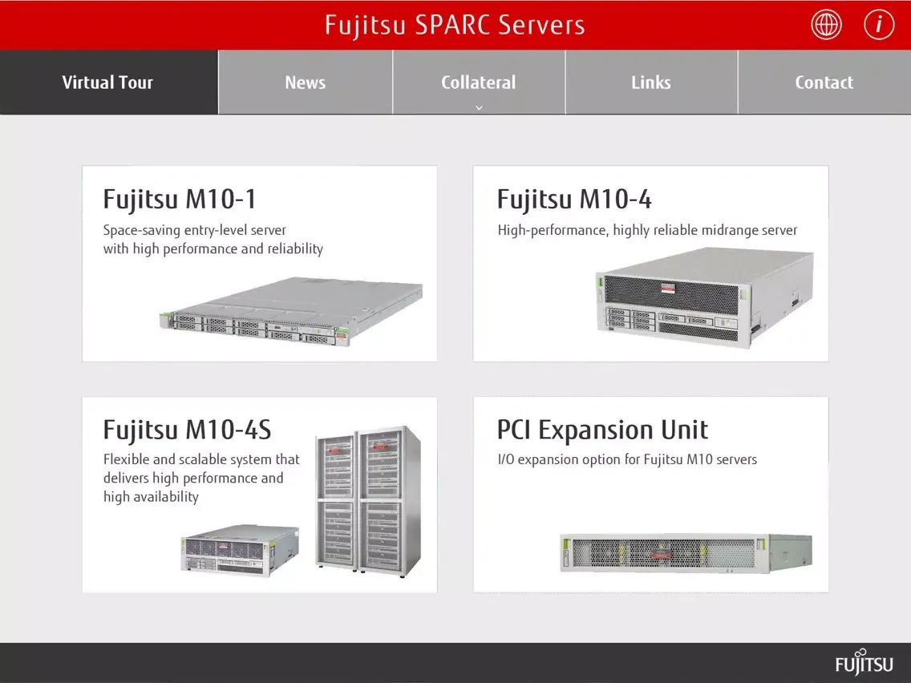Open the Fujitsu M10-1 heading
Image resolution: width=911 pixels, height=683 pixels.
point(180,199)
